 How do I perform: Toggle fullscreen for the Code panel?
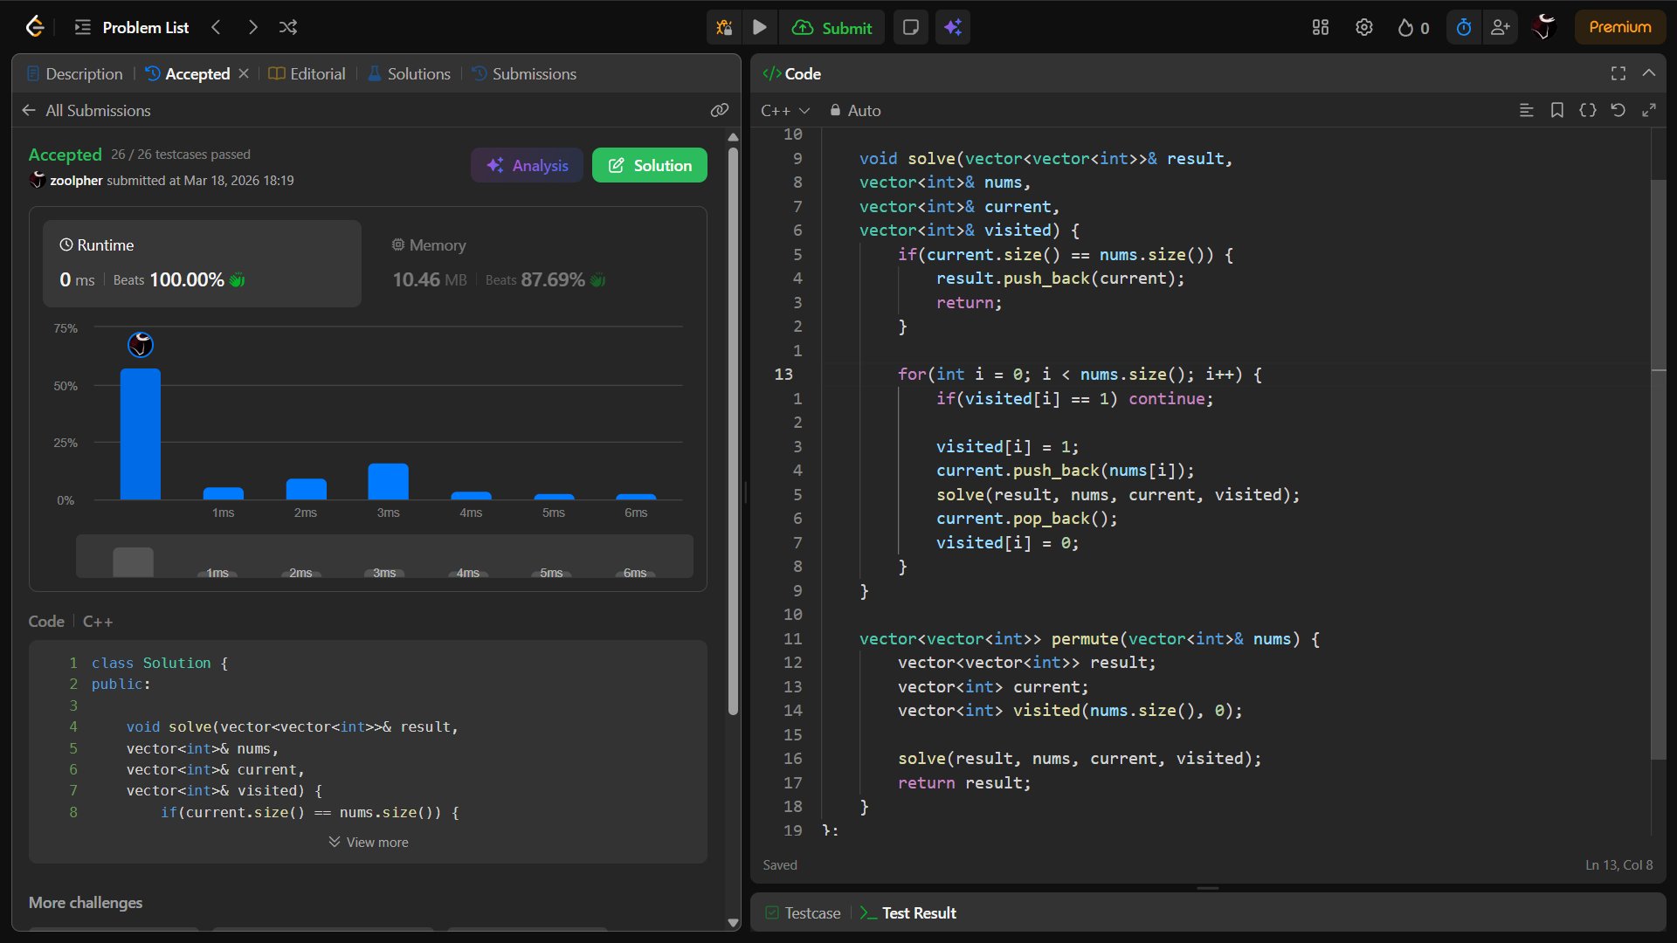pos(1618,73)
